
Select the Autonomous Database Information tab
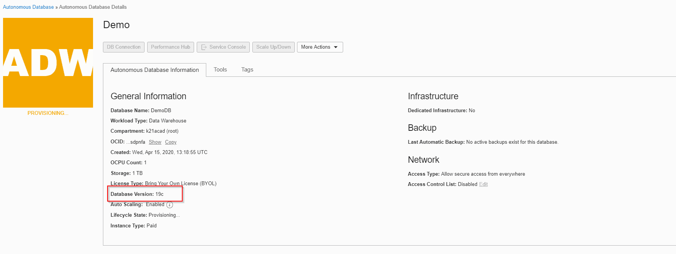coord(154,70)
